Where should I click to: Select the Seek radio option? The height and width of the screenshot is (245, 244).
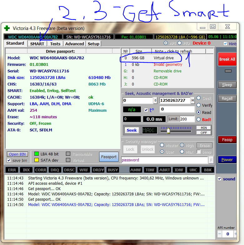coord(198,98)
